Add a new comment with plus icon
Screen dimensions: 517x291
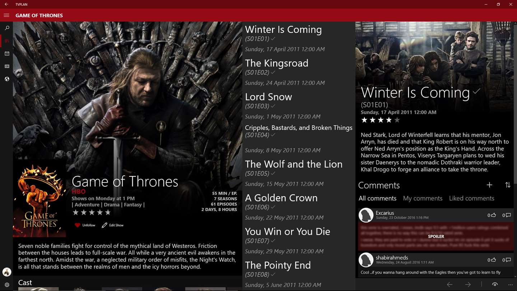489,185
